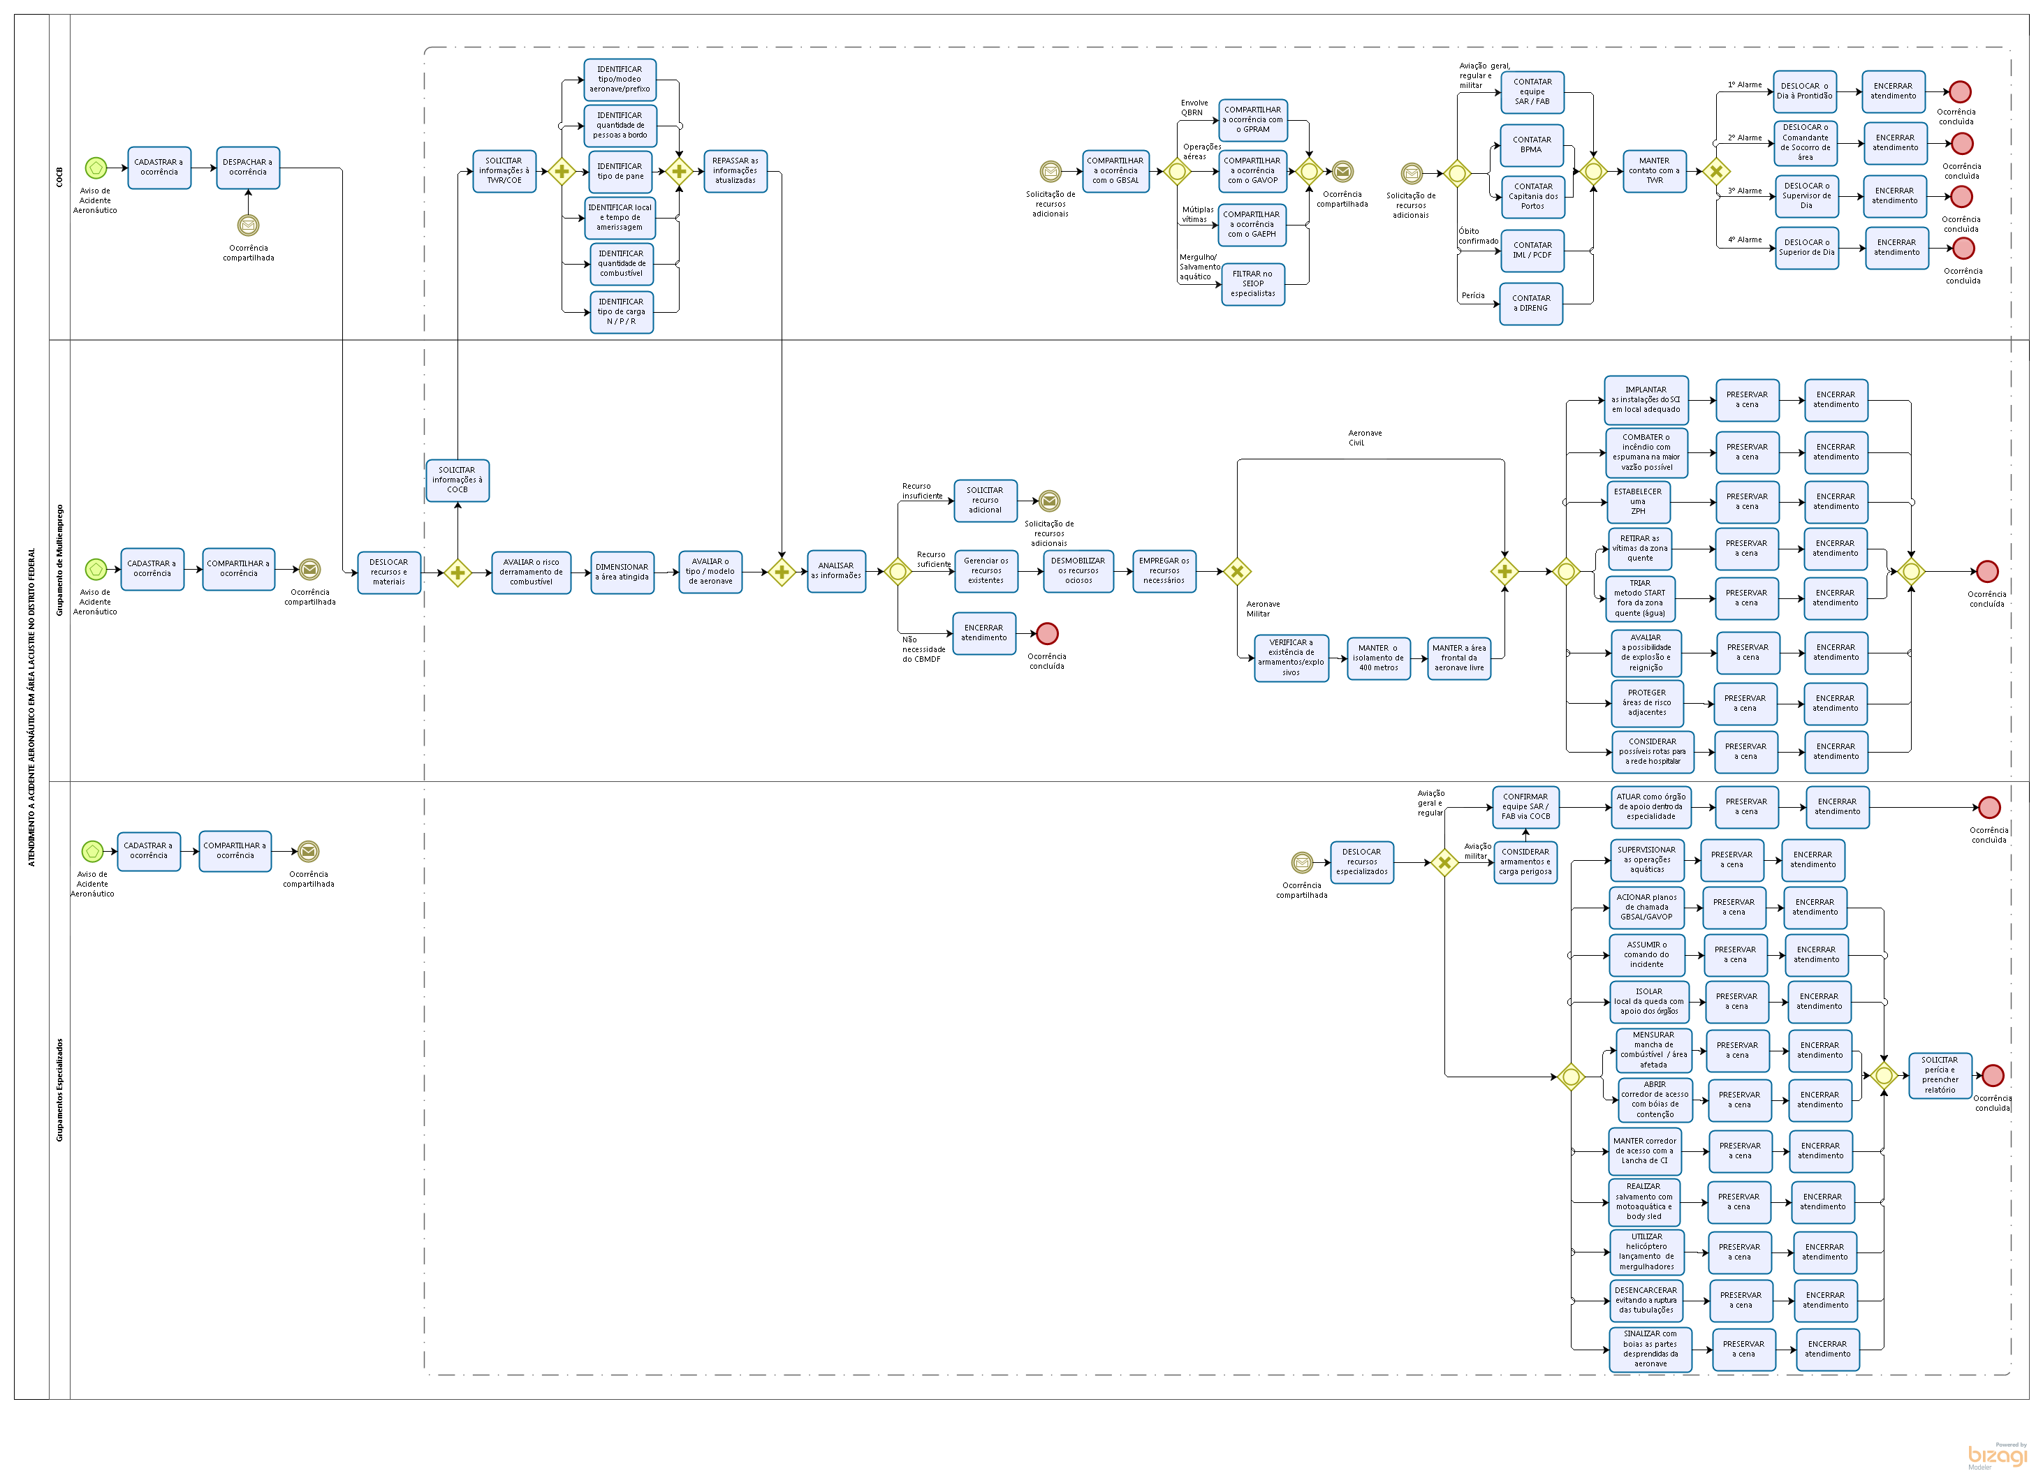
Task: Select Grupamento de Multiemprego lane start event
Action: click(96, 569)
